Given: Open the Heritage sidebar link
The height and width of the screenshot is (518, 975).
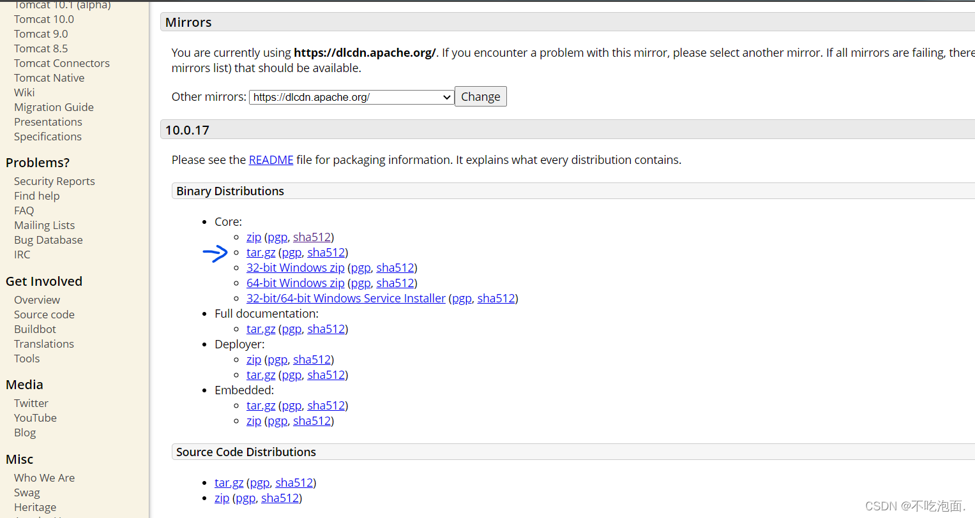Looking at the screenshot, I should tap(35, 507).
